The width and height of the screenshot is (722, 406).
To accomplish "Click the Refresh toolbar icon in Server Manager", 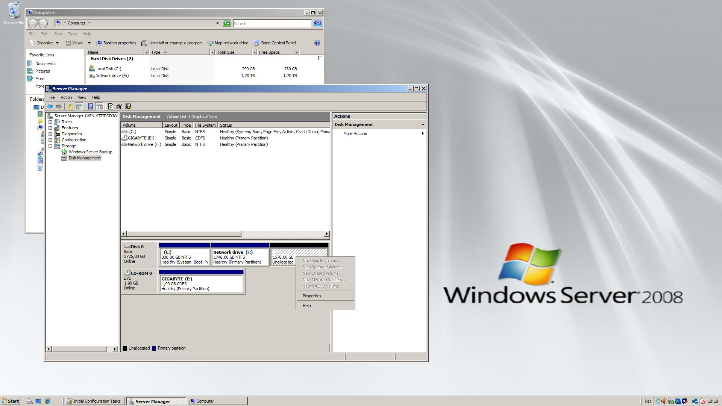I will tap(111, 106).
